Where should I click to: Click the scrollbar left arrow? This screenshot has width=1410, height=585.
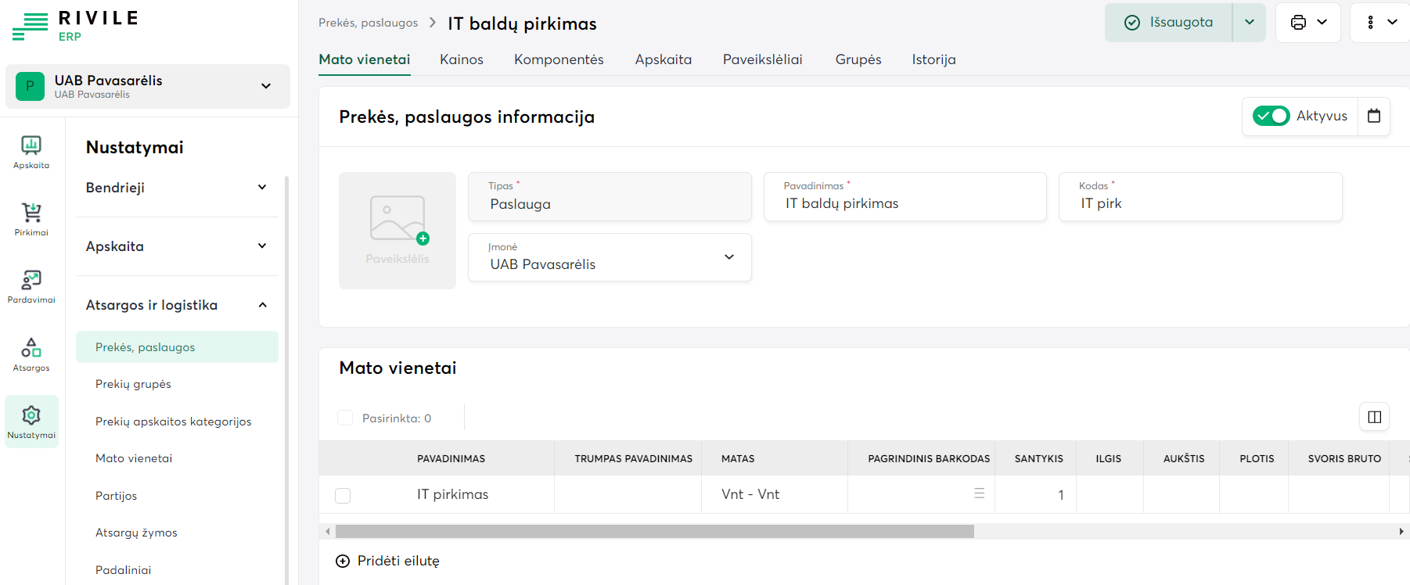[x=328, y=532]
